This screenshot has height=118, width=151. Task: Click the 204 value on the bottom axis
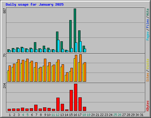point(4,86)
